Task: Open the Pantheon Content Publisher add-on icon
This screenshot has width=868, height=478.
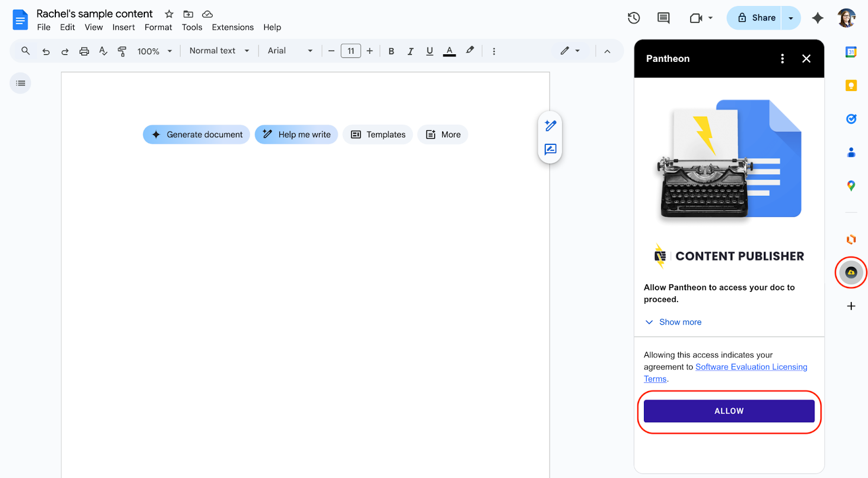Action: tap(851, 272)
